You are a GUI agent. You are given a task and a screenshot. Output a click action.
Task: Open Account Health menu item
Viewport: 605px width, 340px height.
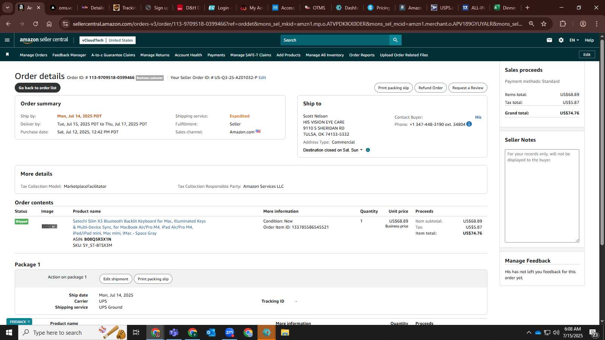188,55
